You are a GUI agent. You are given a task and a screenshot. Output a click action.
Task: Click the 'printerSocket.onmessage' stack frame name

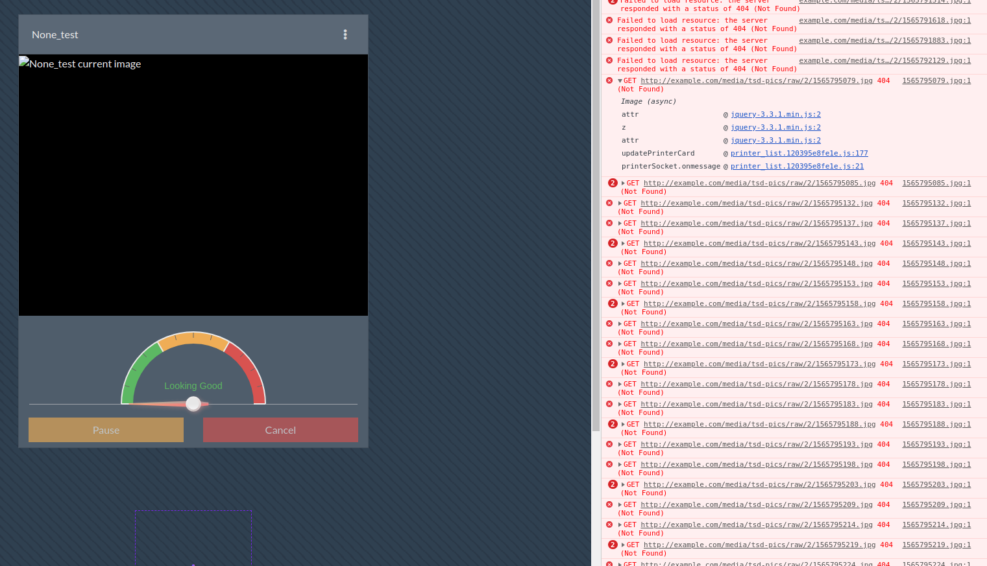(671, 166)
